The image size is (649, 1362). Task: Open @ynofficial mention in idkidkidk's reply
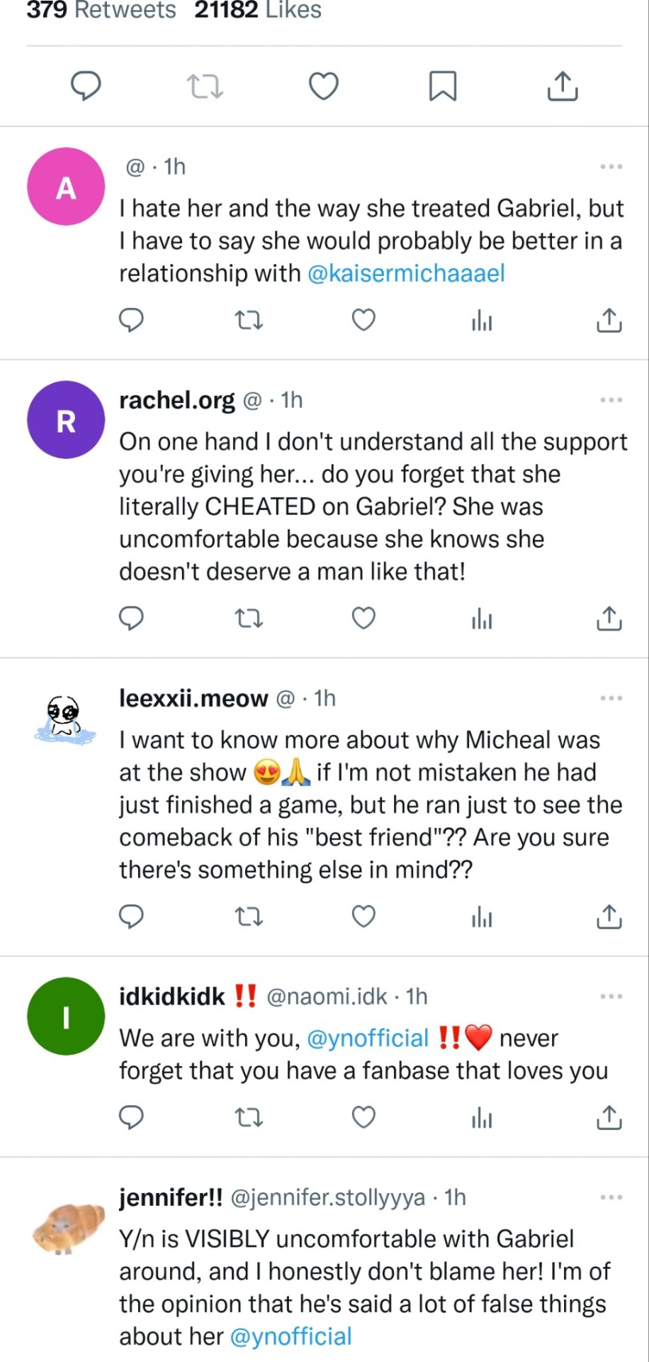368,1039
